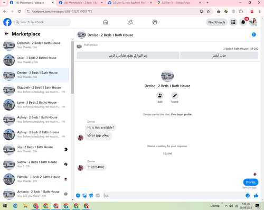The width and height of the screenshot is (264, 210).
Task: Click the chat list scrollbar
Action: coord(72,68)
